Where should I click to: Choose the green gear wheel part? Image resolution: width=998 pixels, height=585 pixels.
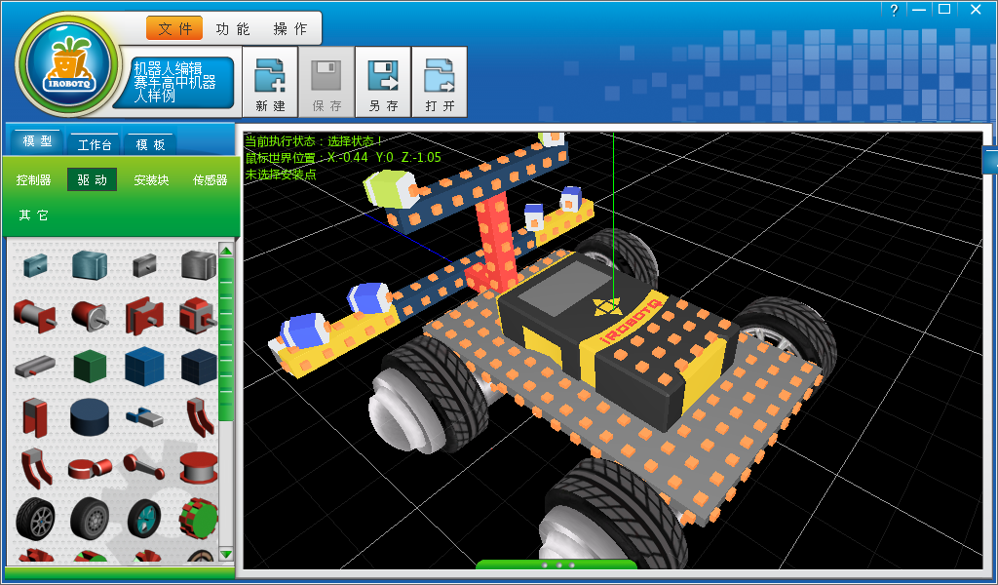pos(198,519)
